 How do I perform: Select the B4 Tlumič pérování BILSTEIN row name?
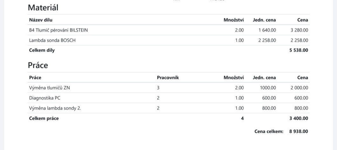[x=58, y=30]
